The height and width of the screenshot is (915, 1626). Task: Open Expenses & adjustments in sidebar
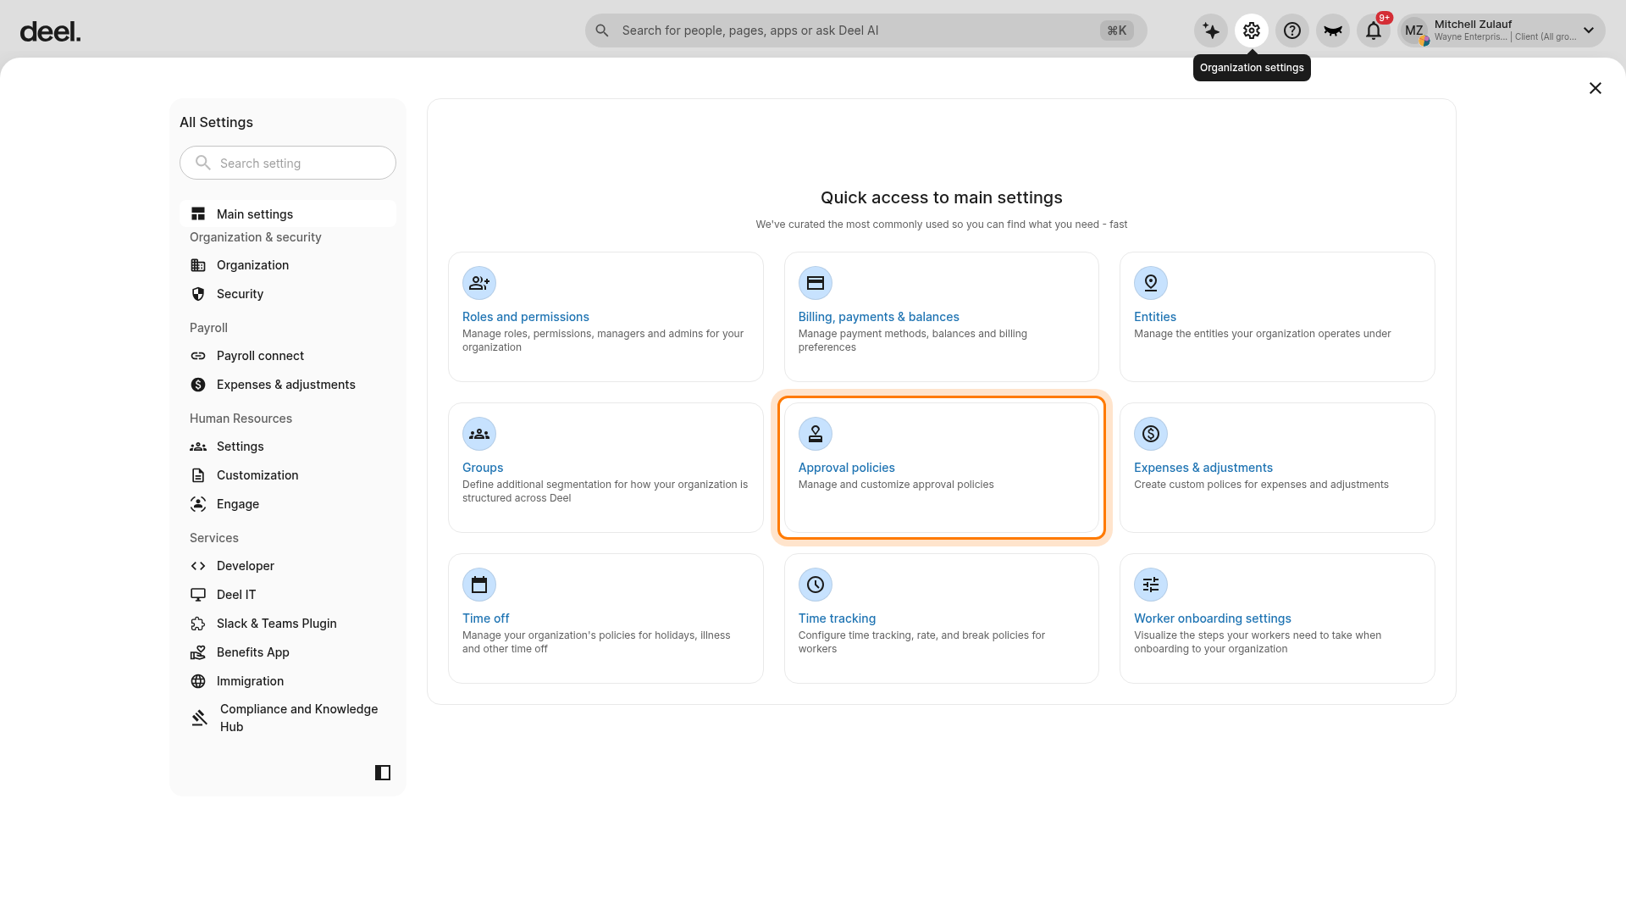pyautogui.click(x=288, y=385)
